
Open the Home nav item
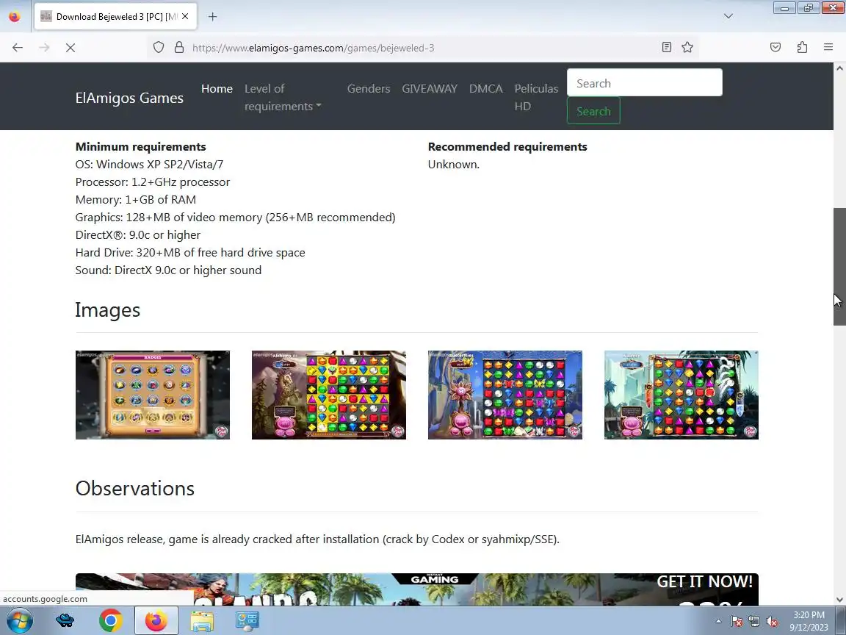pyautogui.click(x=217, y=88)
